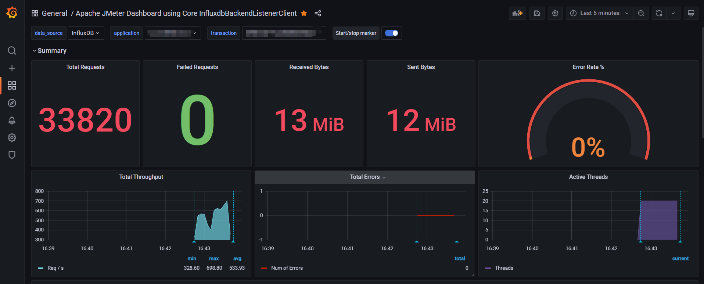Open the Explore compass icon
Viewport: 704px width, 284px height.
[x=12, y=103]
